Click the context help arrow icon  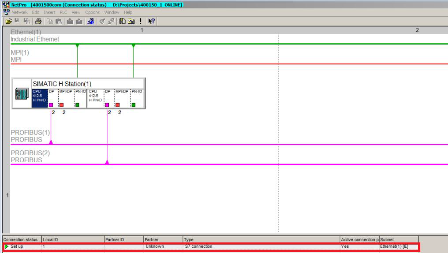point(151,21)
